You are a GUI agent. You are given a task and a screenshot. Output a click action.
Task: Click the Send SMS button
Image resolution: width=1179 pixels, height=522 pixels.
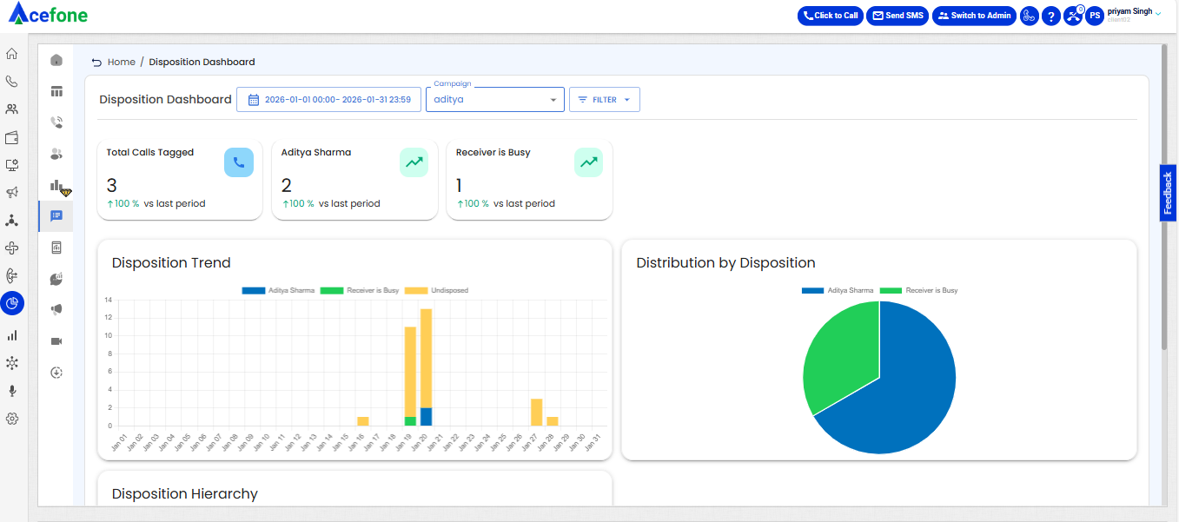coord(897,16)
